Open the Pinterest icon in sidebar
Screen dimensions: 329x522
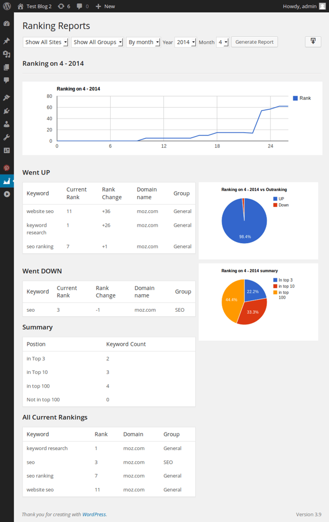pos(7,168)
